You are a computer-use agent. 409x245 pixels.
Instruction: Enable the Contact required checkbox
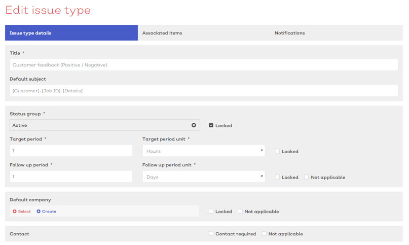coord(211,233)
